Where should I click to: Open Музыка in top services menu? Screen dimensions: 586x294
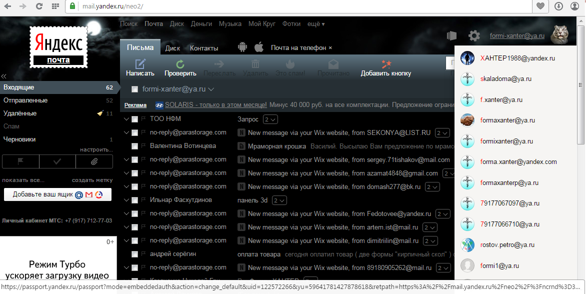click(230, 24)
